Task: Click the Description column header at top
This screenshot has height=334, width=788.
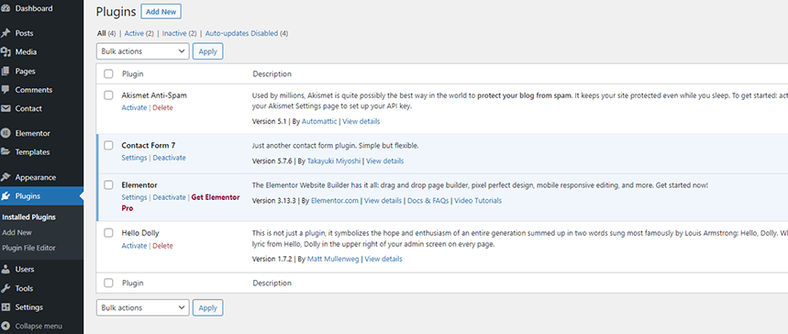Action: point(272,74)
